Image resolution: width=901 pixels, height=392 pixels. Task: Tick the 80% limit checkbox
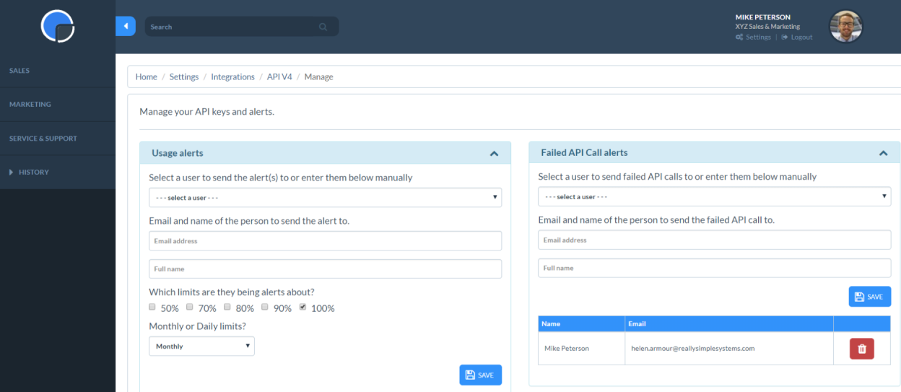tap(227, 307)
